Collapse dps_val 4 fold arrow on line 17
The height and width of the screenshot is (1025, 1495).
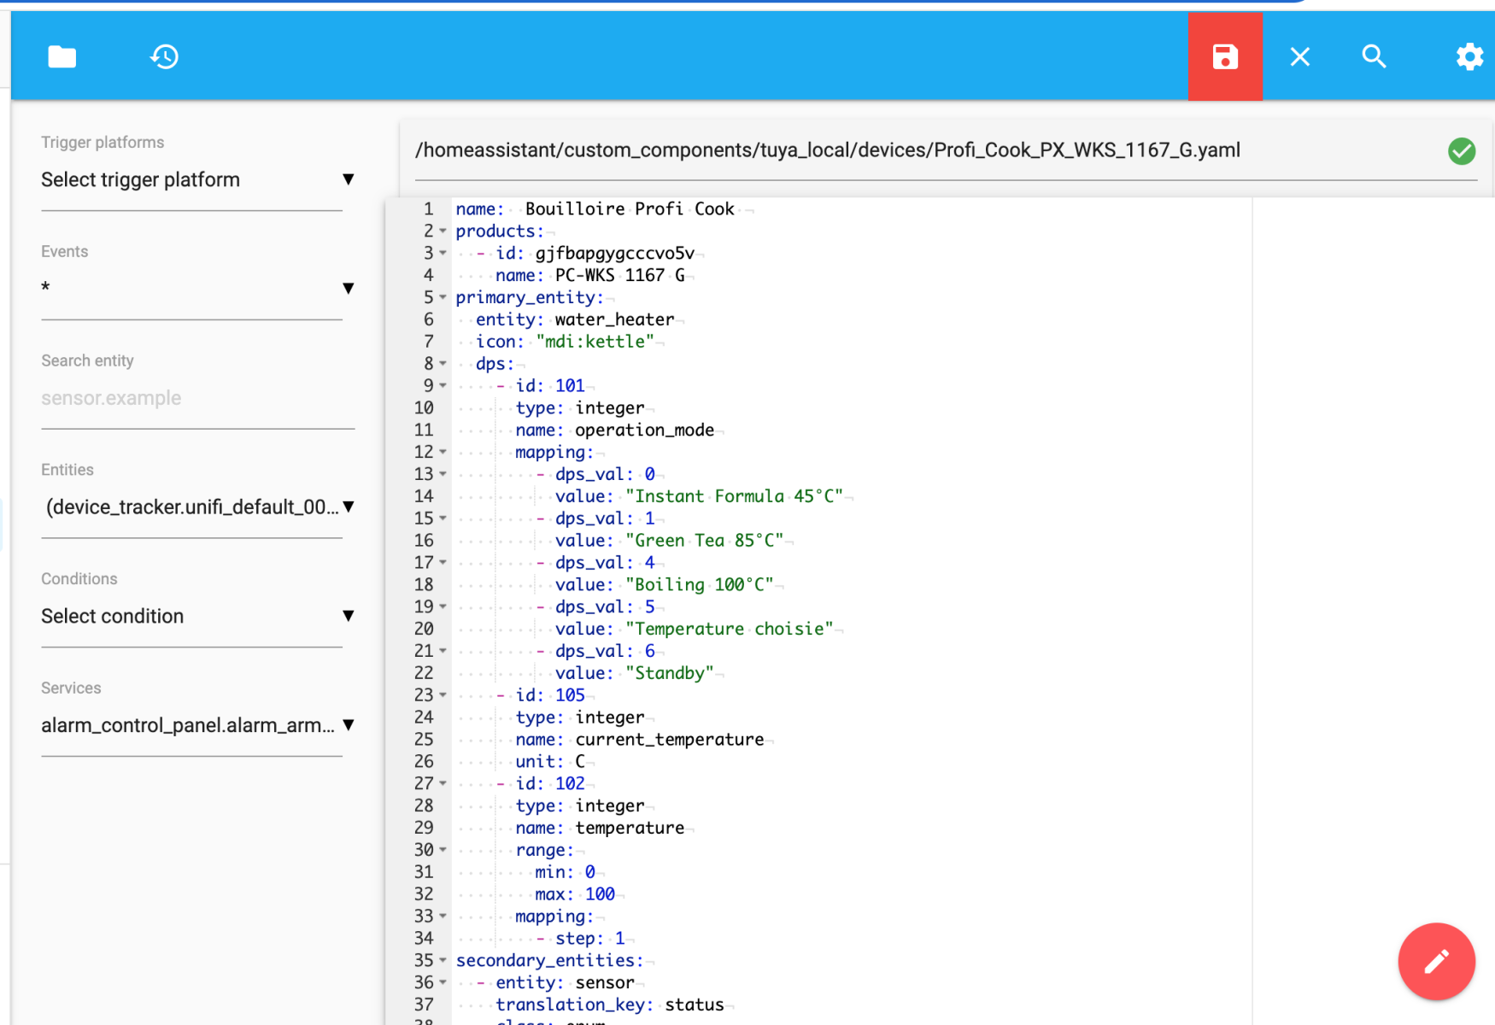(443, 563)
